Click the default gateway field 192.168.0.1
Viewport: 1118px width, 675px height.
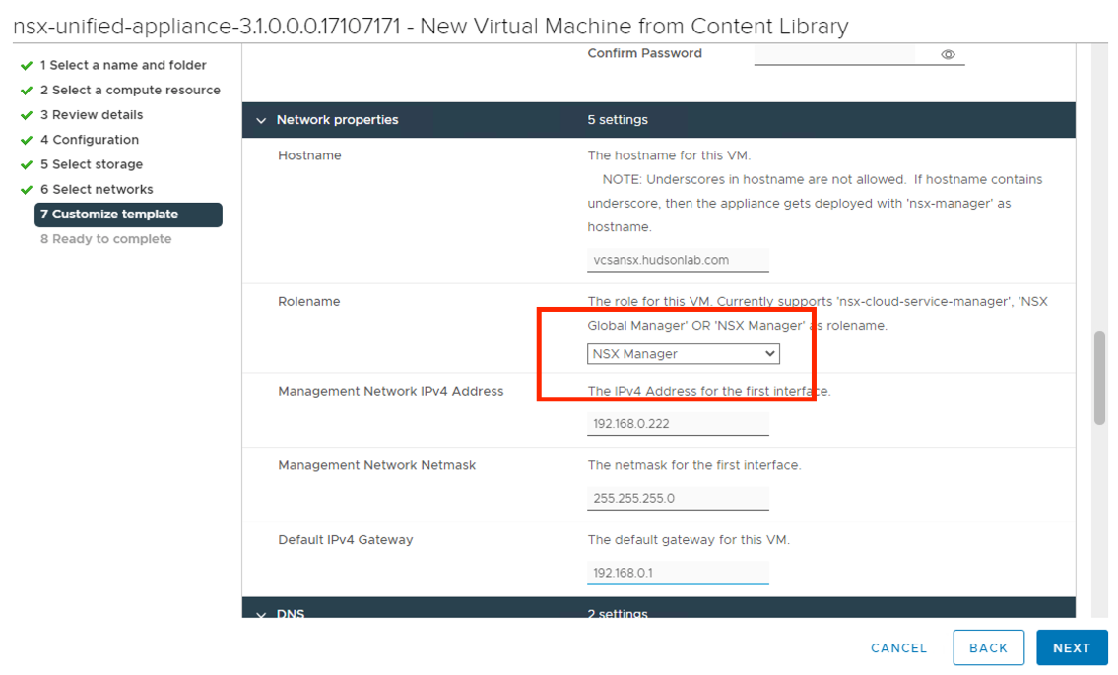tap(678, 573)
